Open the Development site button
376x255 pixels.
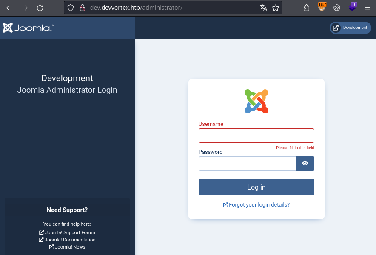click(x=350, y=28)
